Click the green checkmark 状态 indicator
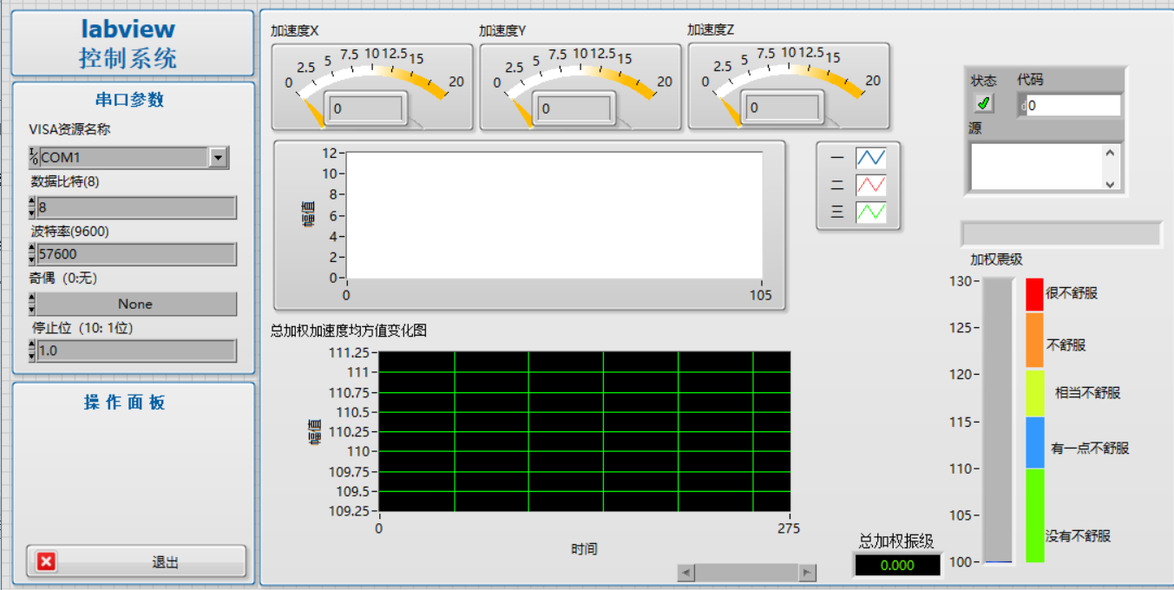 983,104
